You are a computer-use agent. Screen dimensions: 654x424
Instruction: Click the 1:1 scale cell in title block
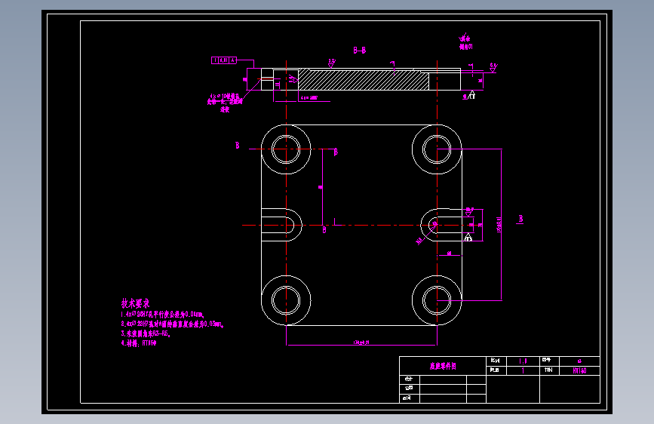point(523,361)
